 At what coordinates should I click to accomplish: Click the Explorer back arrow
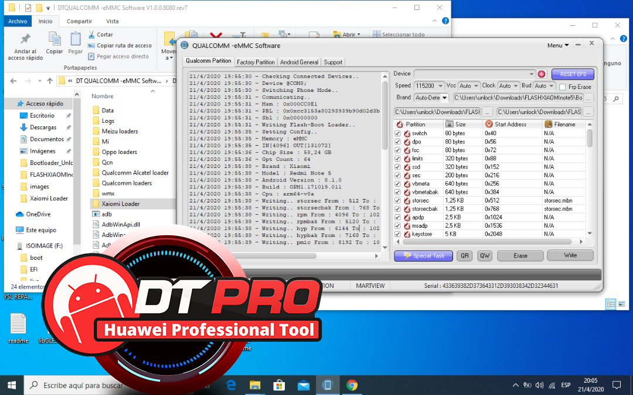13,81
